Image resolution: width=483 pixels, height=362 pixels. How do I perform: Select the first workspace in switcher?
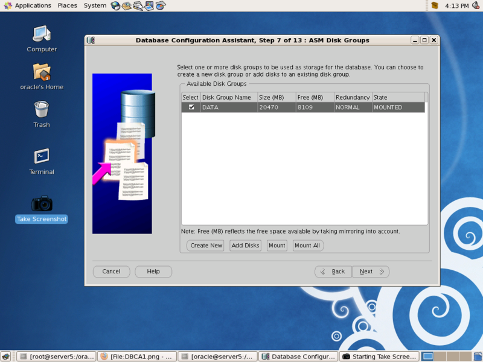tap(427, 357)
